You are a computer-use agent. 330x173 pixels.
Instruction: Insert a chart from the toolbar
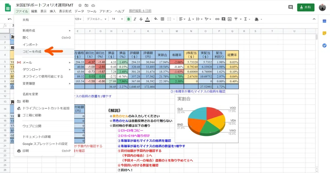point(230,19)
